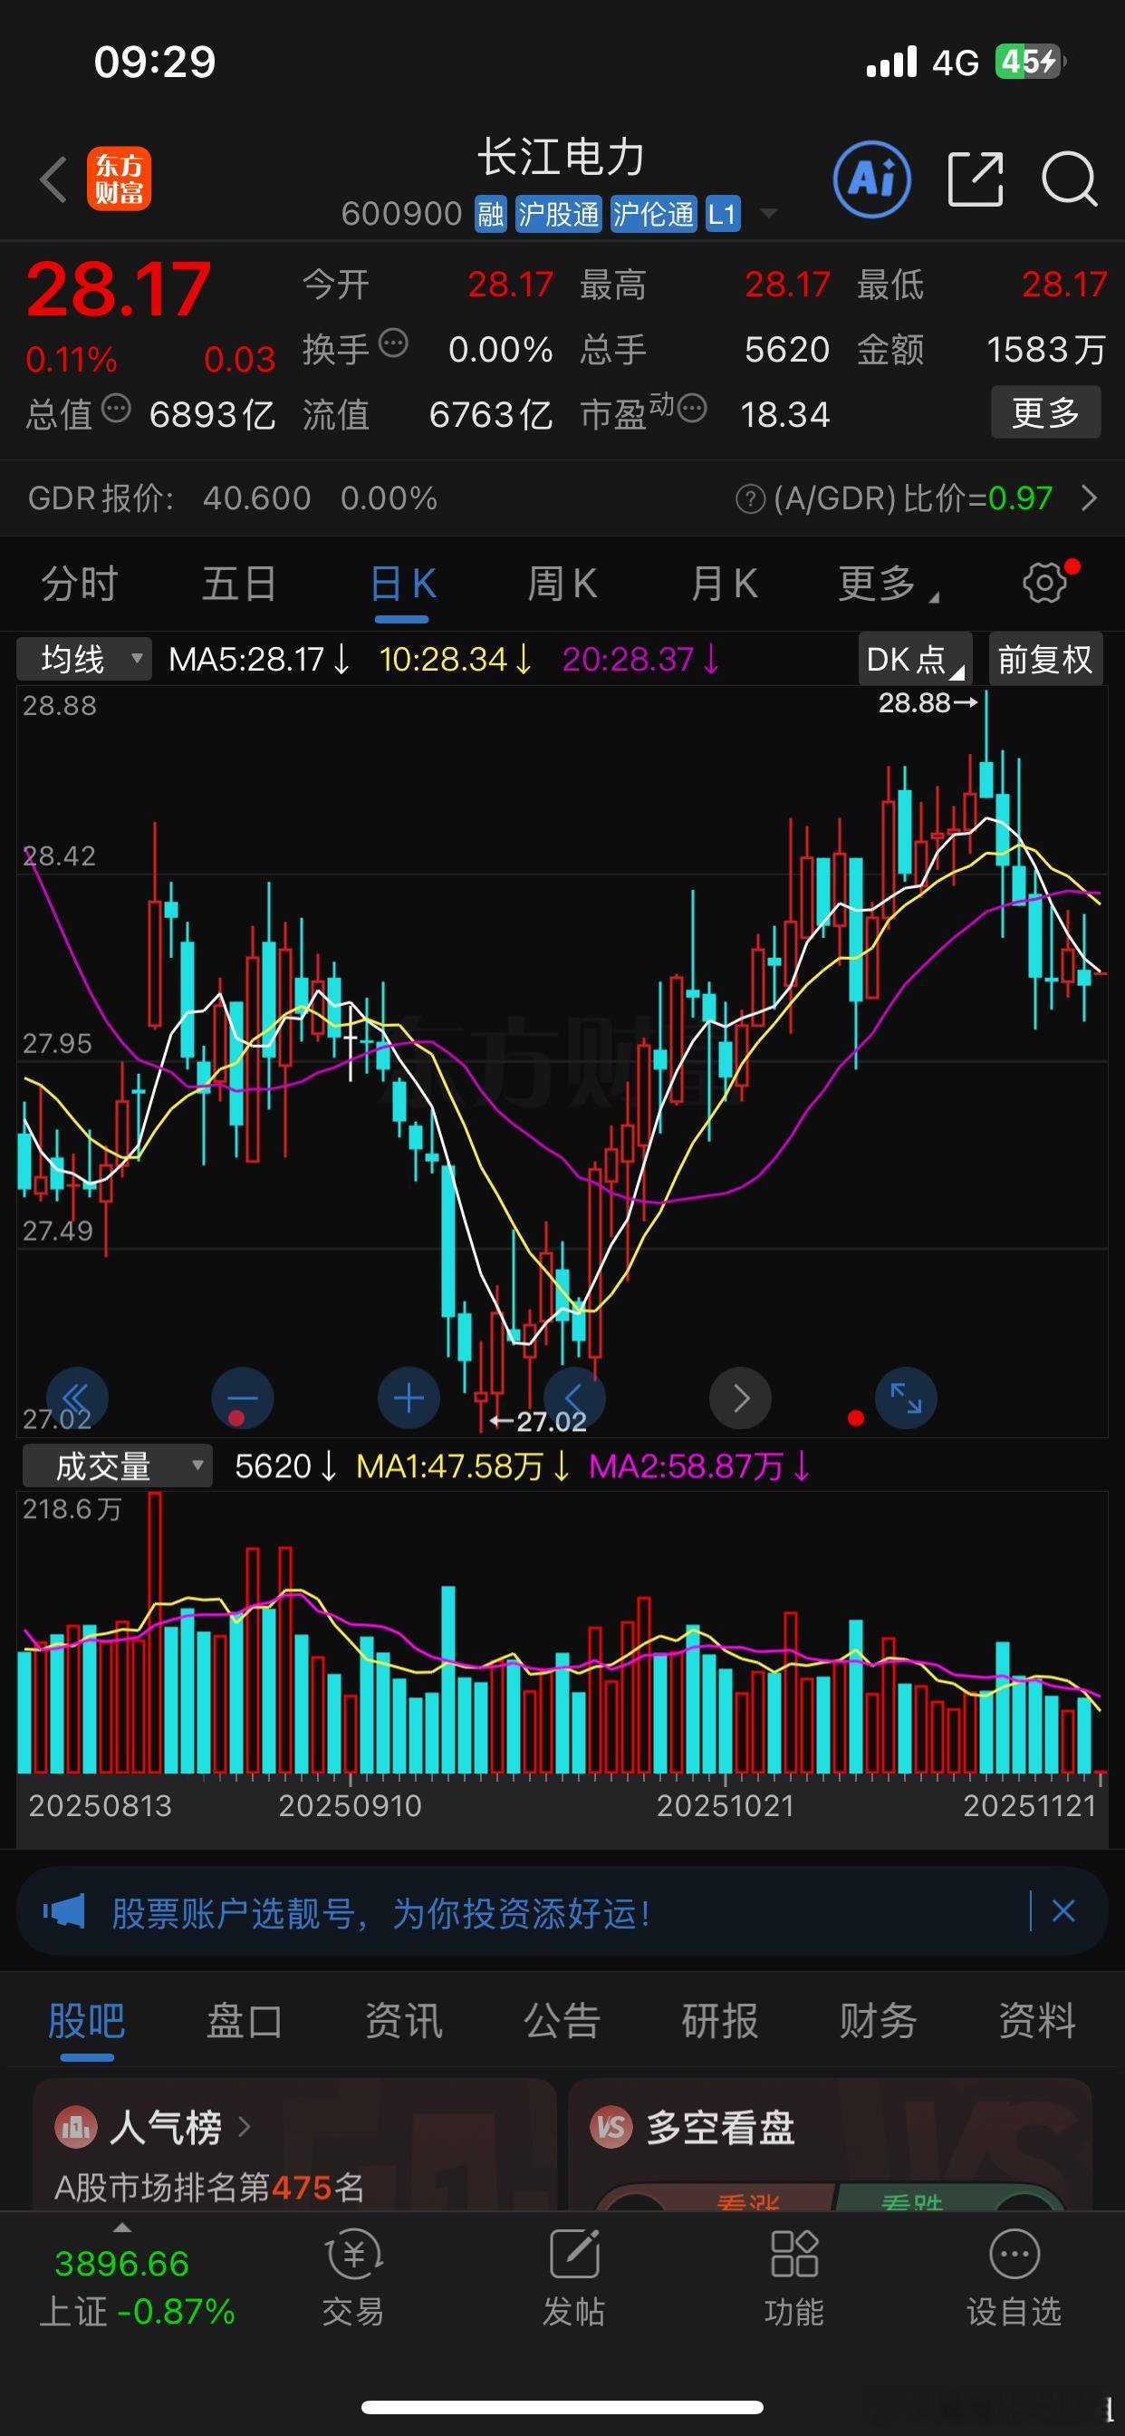Open the 股票账户选靓号 promo link
This screenshot has width=1125, height=2436.
click(380, 1912)
